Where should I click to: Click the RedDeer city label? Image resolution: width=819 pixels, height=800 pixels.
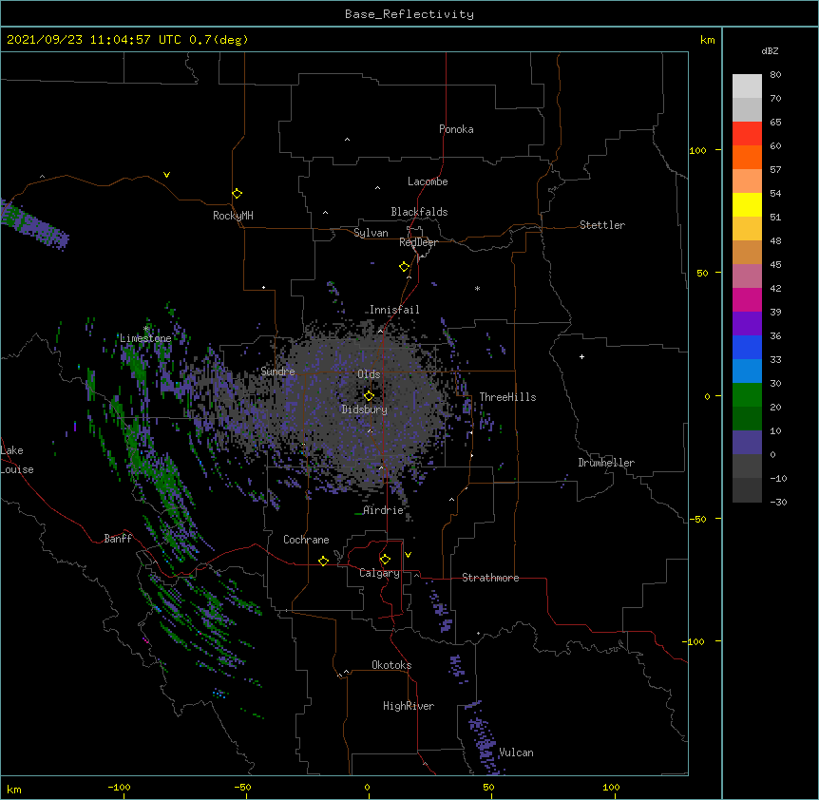(419, 242)
